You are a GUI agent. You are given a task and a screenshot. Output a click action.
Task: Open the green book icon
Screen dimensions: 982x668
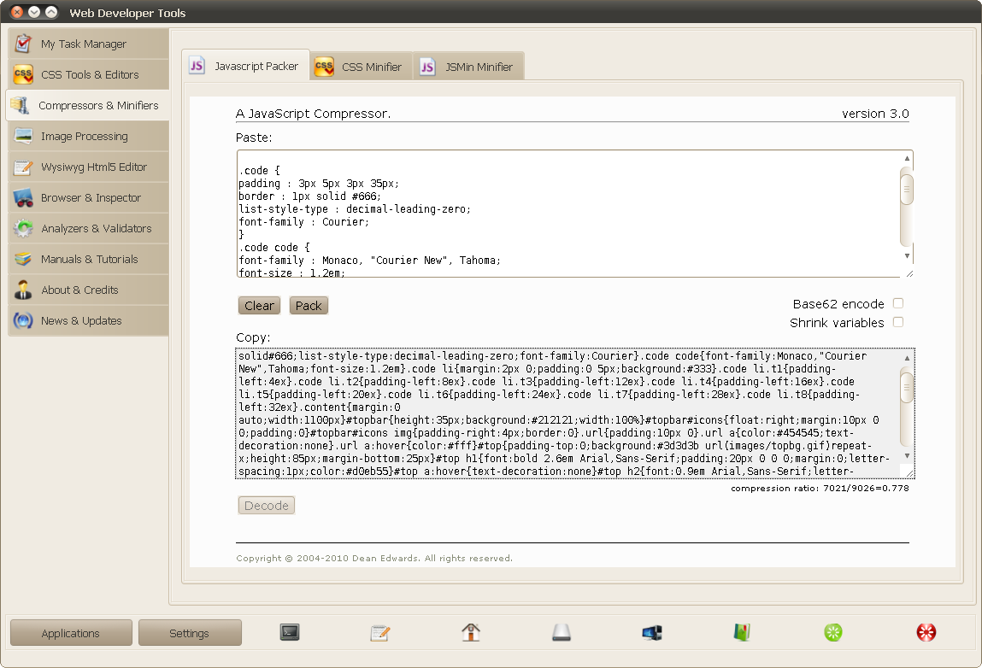[x=742, y=632]
